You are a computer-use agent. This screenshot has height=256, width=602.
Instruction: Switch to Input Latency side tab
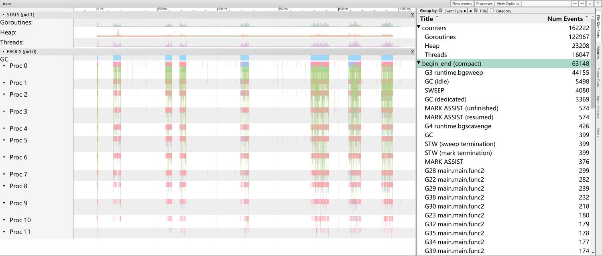coord(598,107)
